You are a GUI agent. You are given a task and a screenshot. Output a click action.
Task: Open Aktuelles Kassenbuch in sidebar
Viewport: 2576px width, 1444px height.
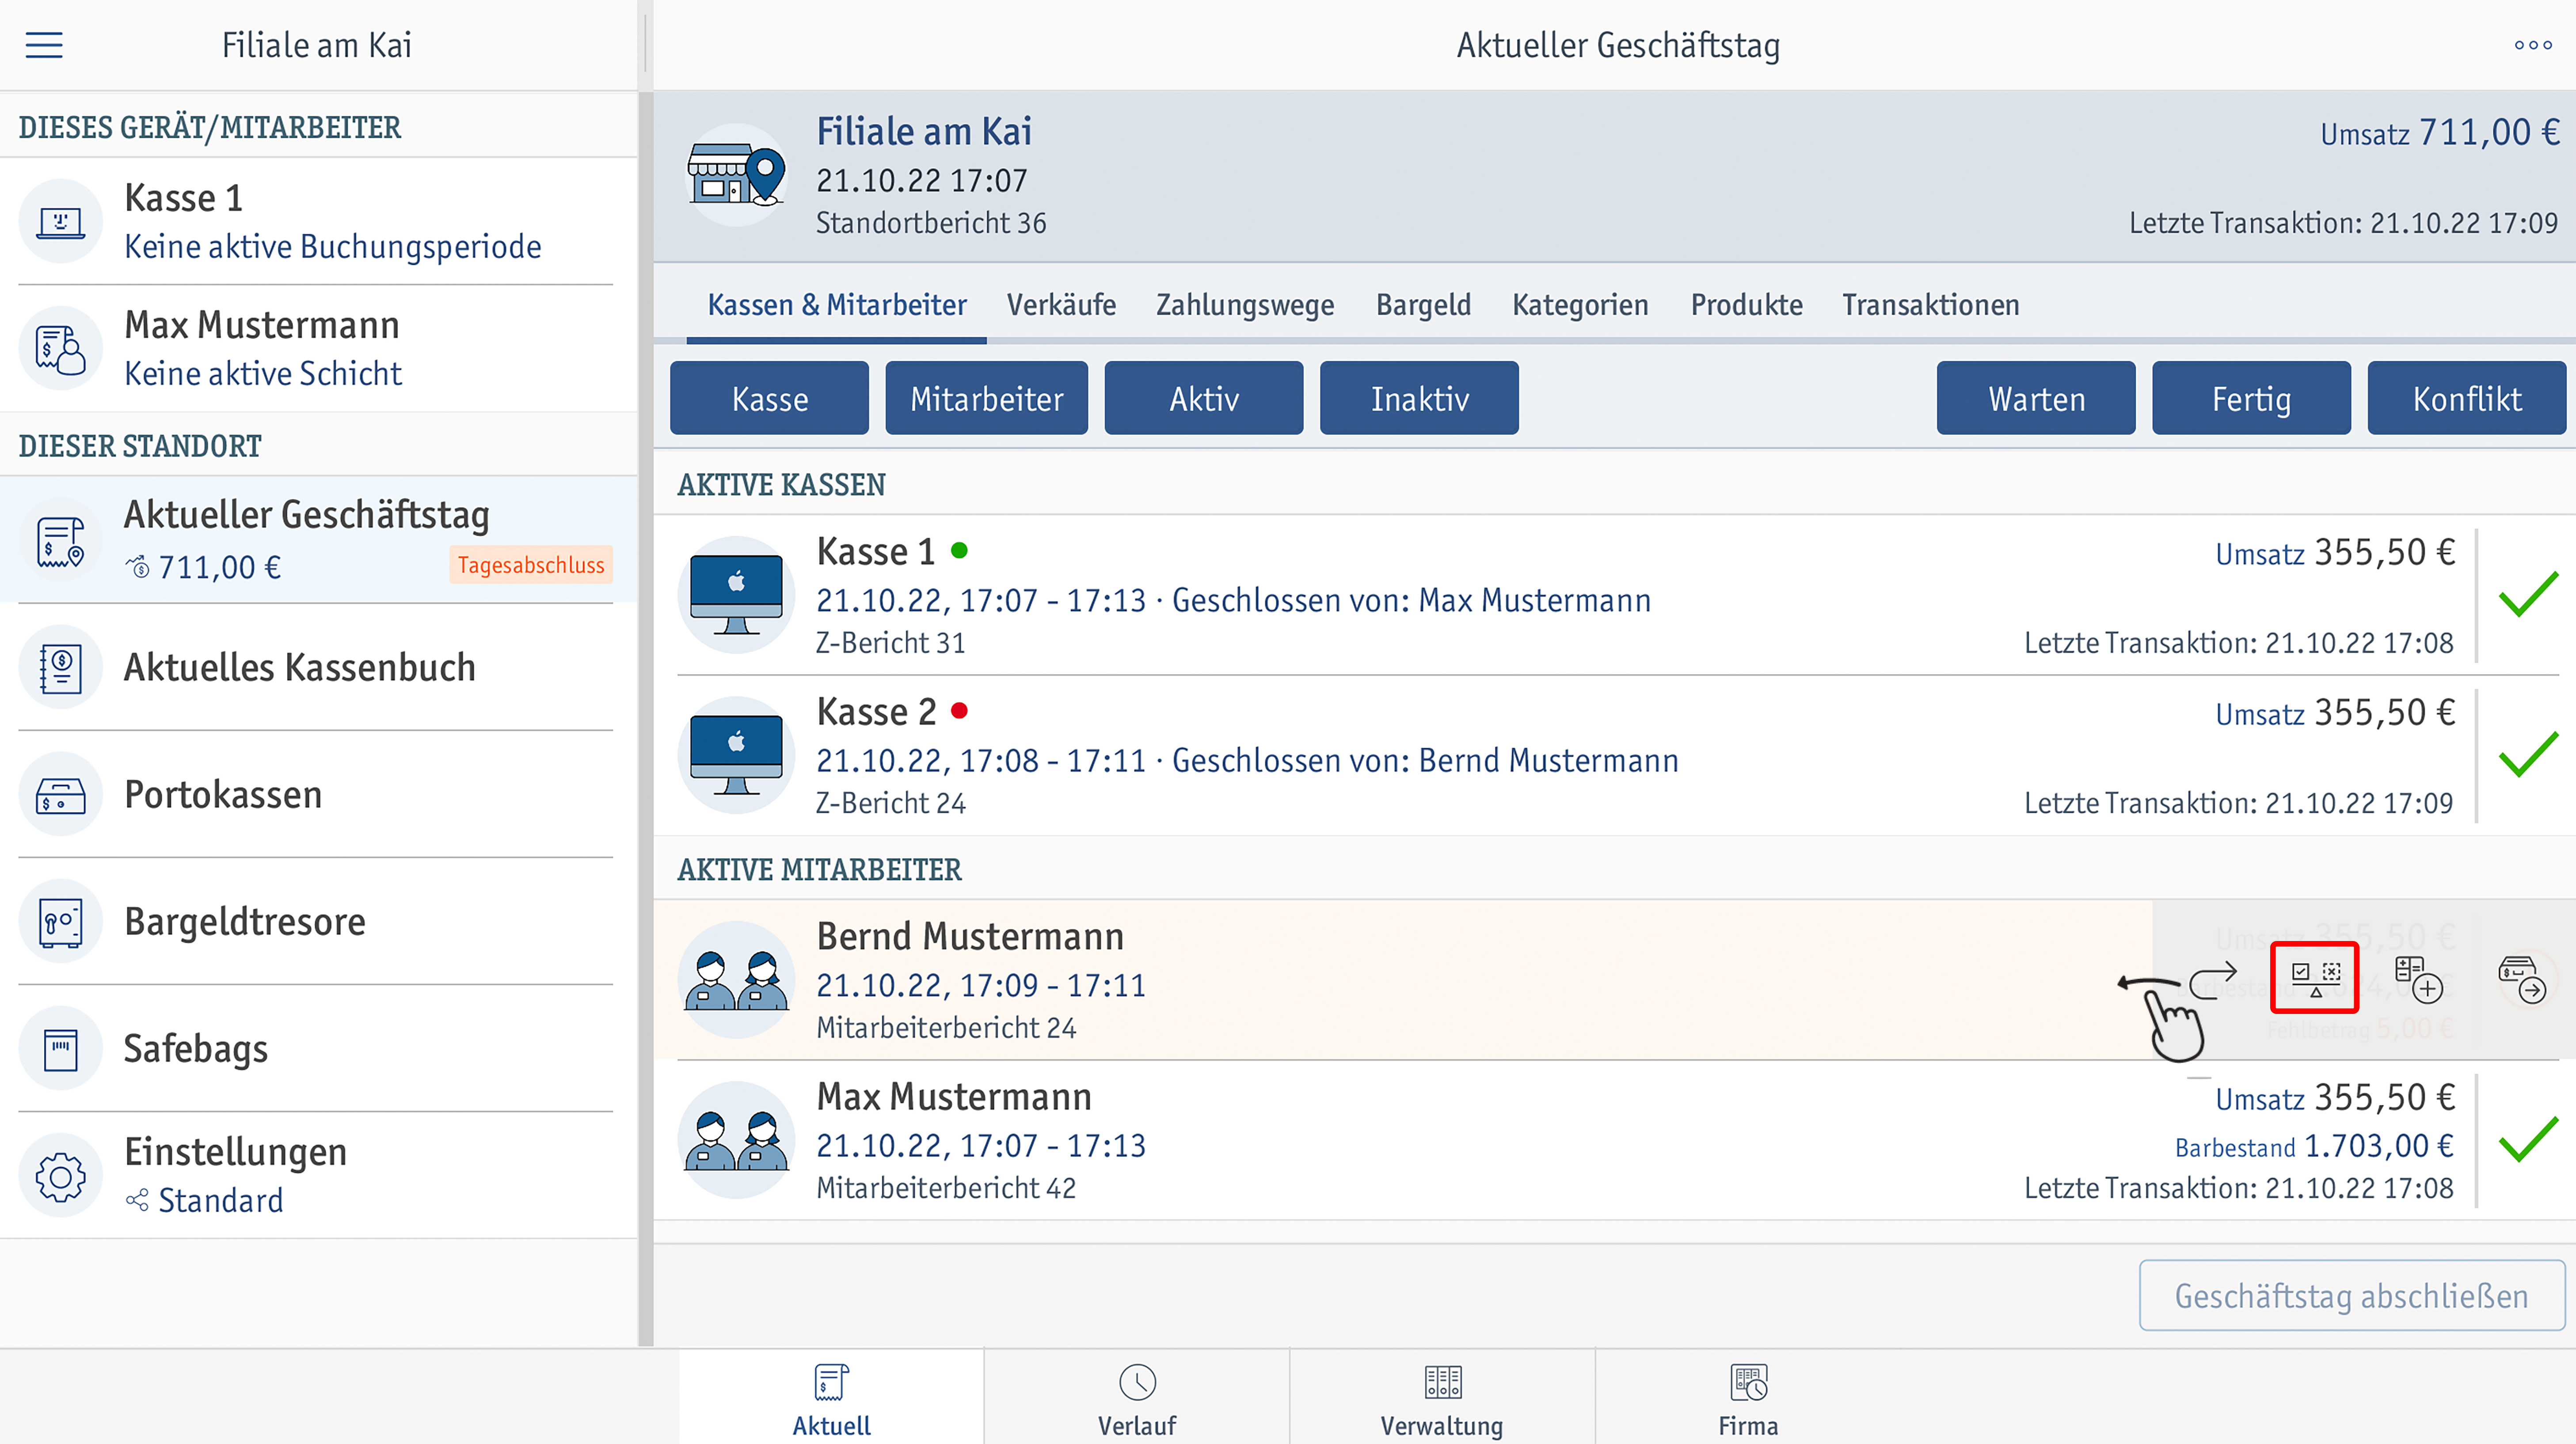(x=318, y=668)
